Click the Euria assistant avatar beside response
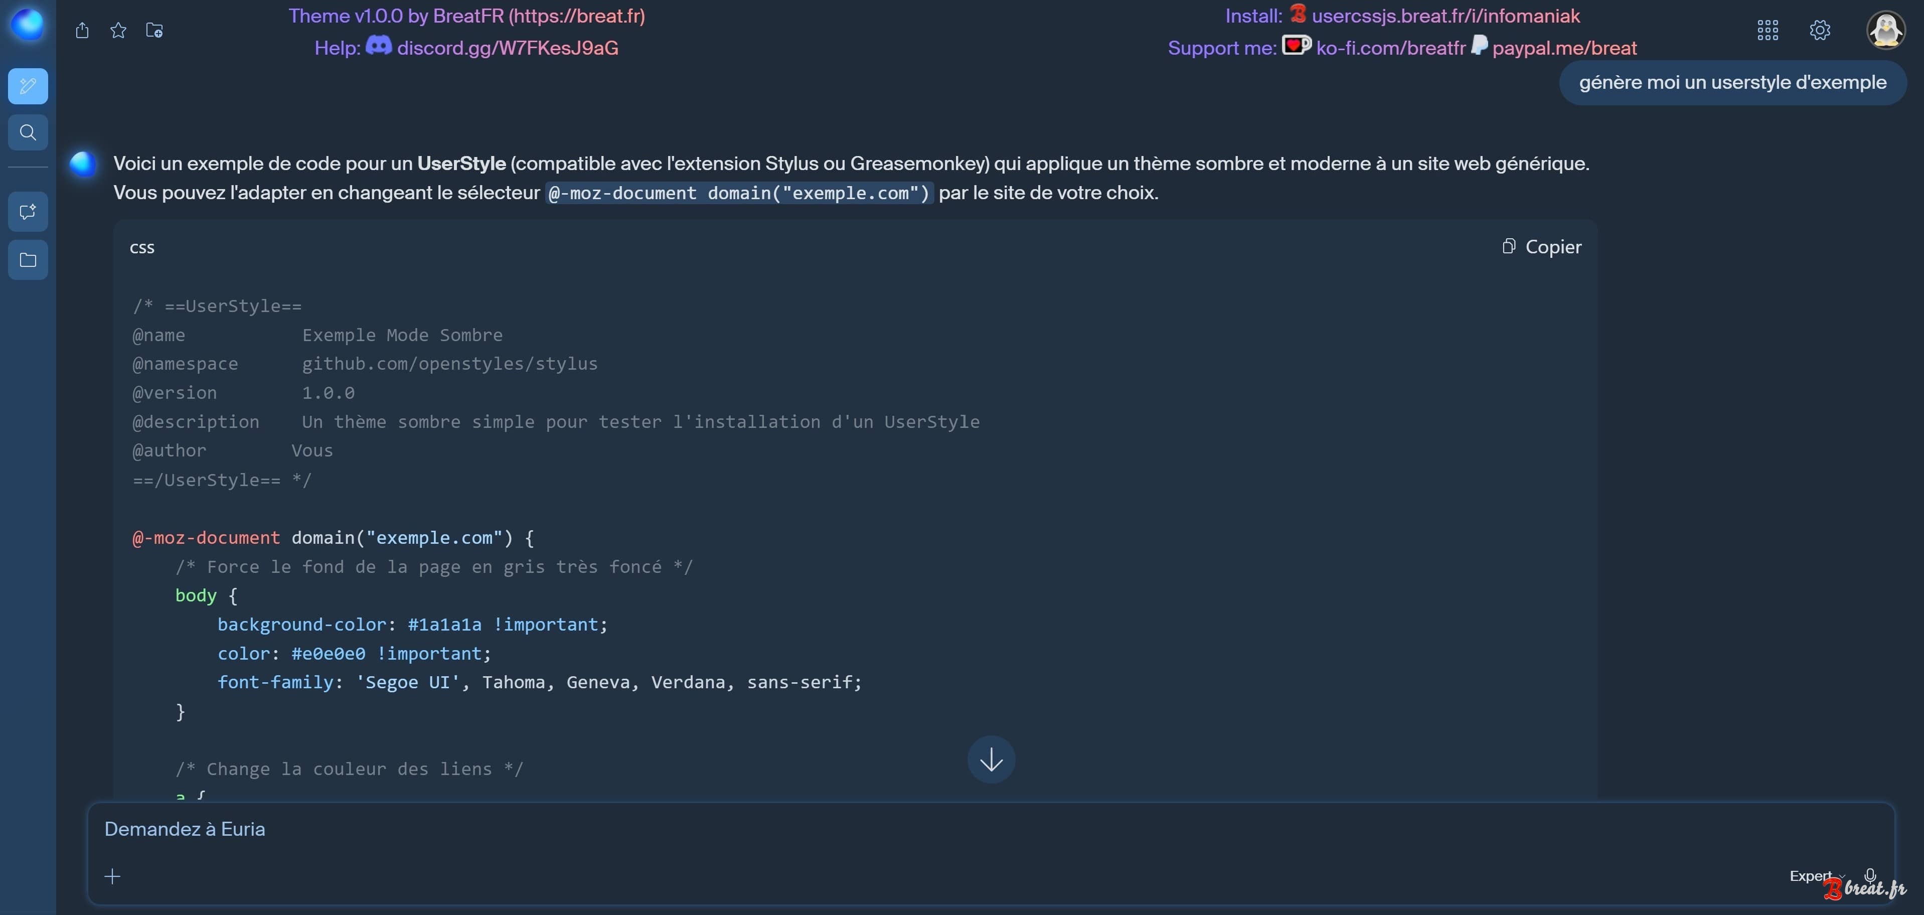The height and width of the screenshot is (915, 1924). 83,164
